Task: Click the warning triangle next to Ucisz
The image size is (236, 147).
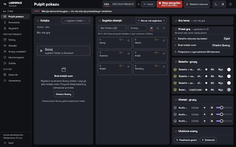Action: click(x=139, y=4)
